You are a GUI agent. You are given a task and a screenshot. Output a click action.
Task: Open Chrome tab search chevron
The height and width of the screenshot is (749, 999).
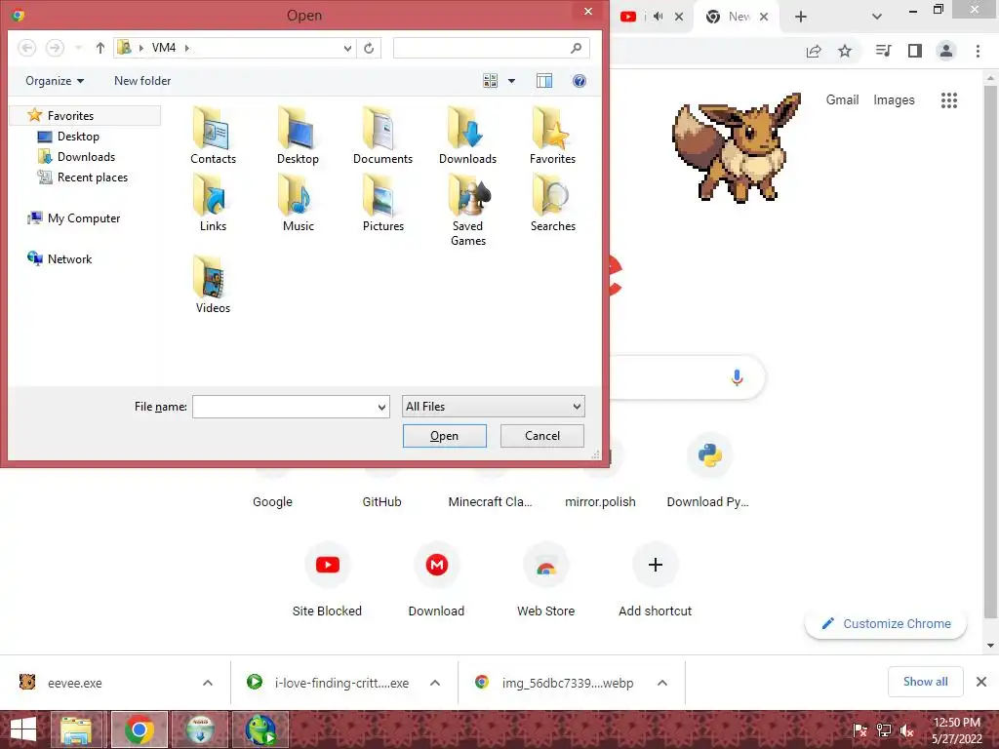[x=877, y=17]
